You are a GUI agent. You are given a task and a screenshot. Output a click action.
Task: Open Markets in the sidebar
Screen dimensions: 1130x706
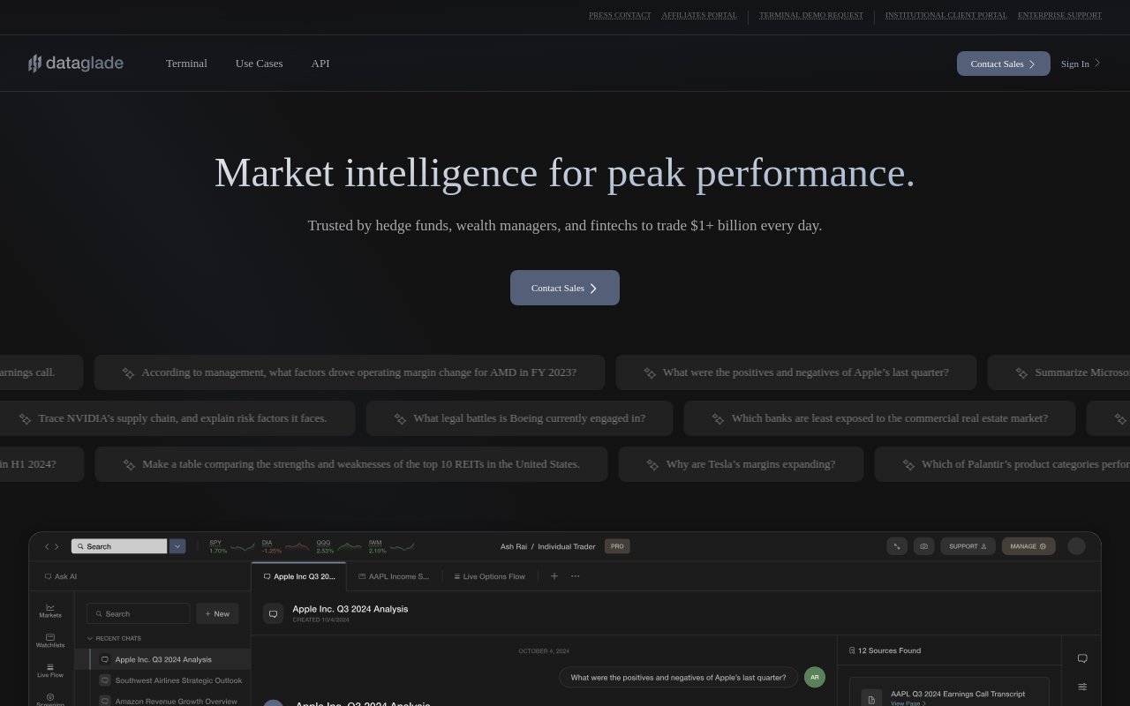click(50, 611)
